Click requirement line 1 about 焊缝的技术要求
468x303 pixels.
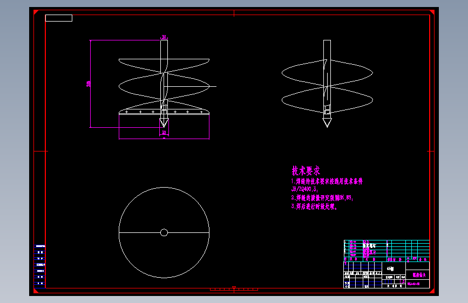pos(327,181)
